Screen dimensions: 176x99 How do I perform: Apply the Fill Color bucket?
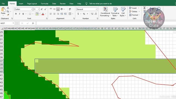[37, 14]
